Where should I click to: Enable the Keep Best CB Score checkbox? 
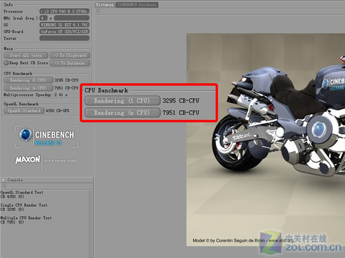point(6,63)
